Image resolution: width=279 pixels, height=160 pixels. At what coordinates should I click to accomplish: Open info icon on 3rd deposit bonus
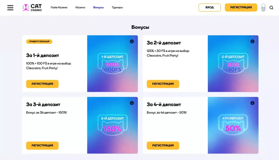coord(132,103)
